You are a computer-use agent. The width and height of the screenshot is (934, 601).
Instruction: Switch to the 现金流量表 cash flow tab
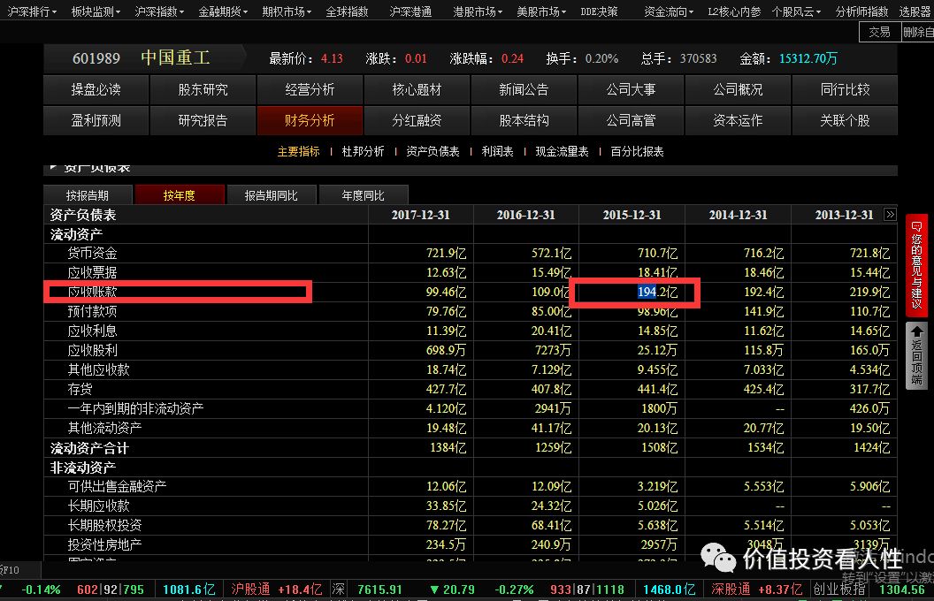coord(561,151)
